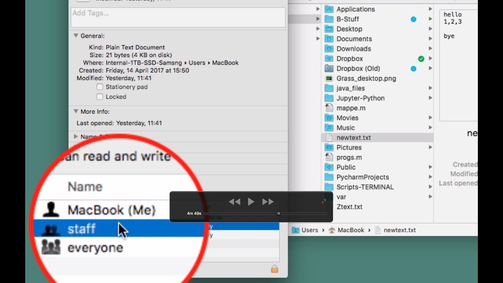This screenshot has width=503, height=283.
Task: Expand the Documents folder arrow
Action: click(x=431, y=39)
